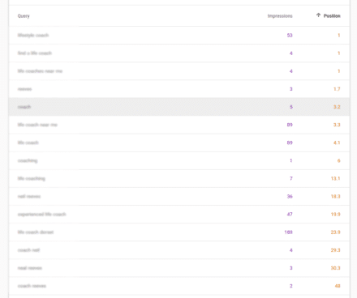Click position value 13.1 for 'life coaching'
The image size is (357, 298).
click(335, 178)
